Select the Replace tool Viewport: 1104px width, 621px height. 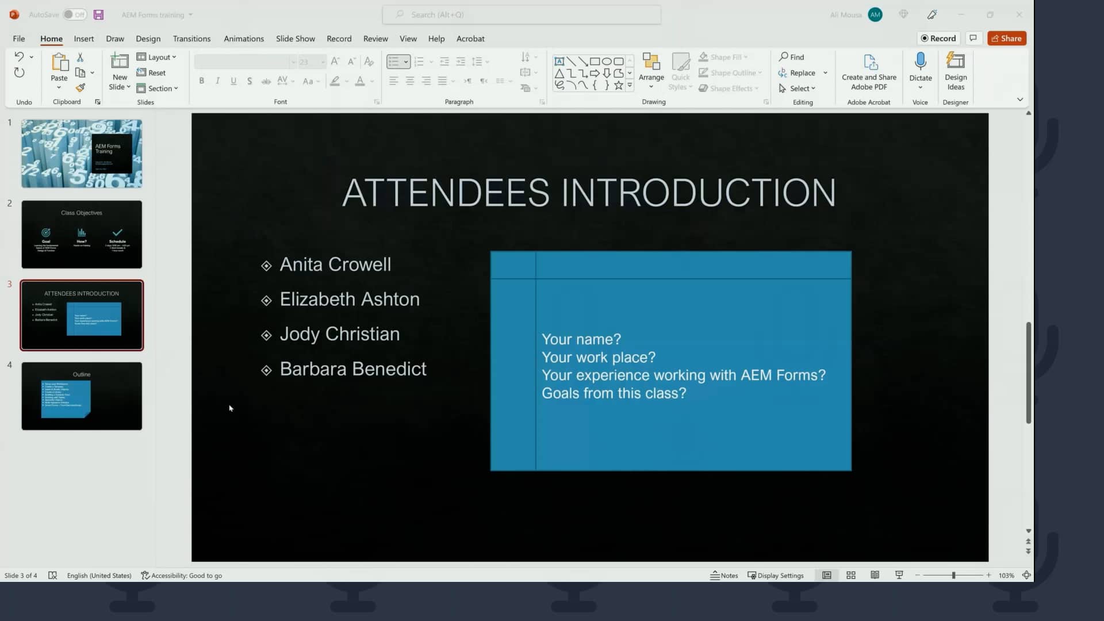click(x=802, y=72)
